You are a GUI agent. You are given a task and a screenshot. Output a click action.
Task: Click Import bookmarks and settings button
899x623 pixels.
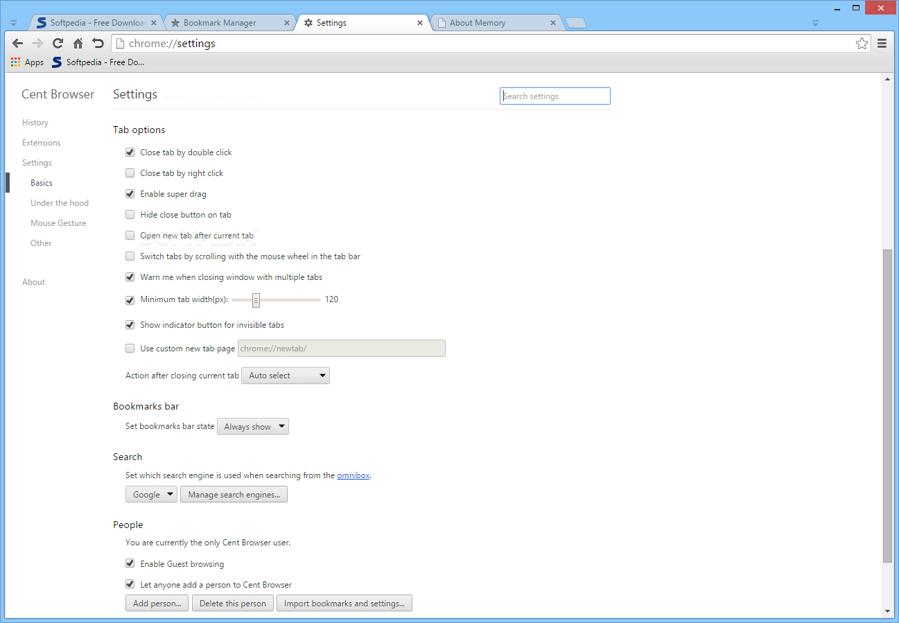point(344,604)
